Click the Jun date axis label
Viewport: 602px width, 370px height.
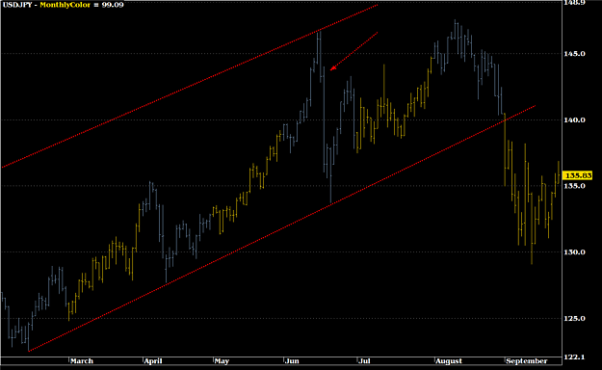click(x=292, y=361)
